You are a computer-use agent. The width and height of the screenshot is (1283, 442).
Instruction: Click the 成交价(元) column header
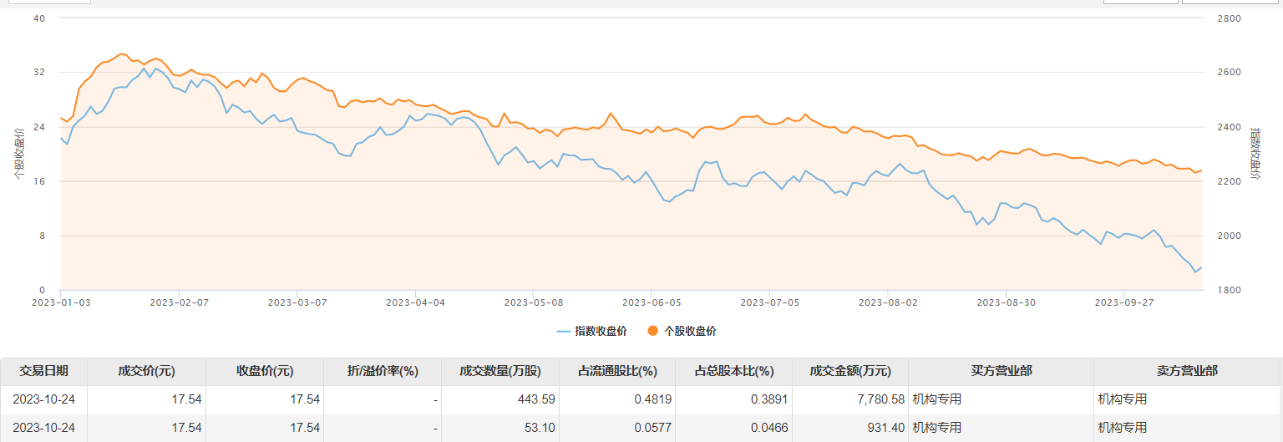[x=147, y=371]
